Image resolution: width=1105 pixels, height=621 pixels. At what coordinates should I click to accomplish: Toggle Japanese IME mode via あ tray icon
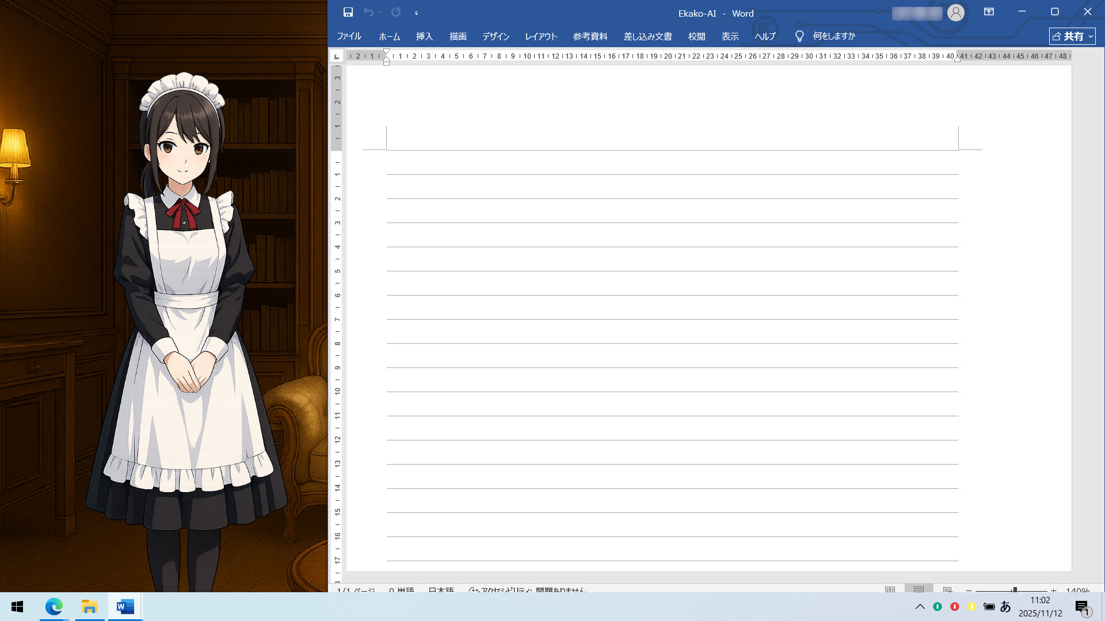(x=1004, y=607)
